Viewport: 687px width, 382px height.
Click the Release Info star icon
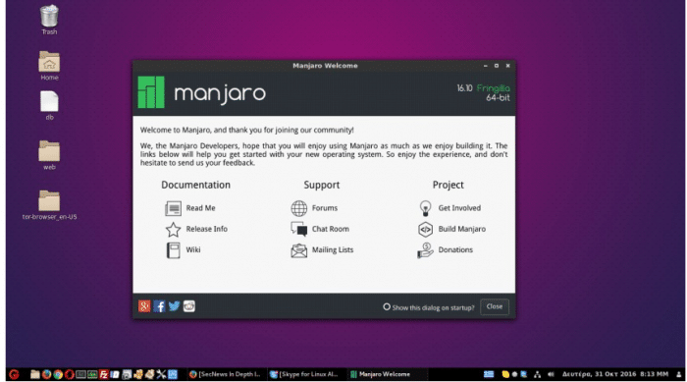tap(173, 229)
